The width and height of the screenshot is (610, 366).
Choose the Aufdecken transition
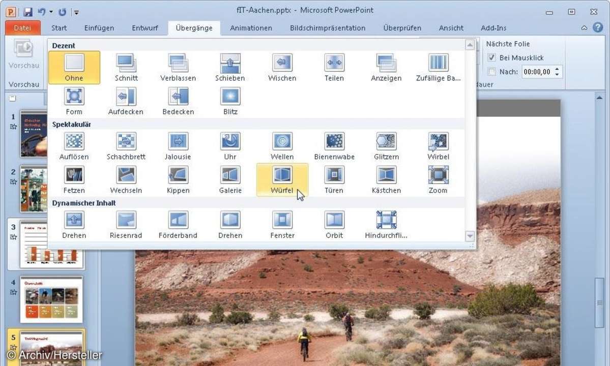pos(126,101)
